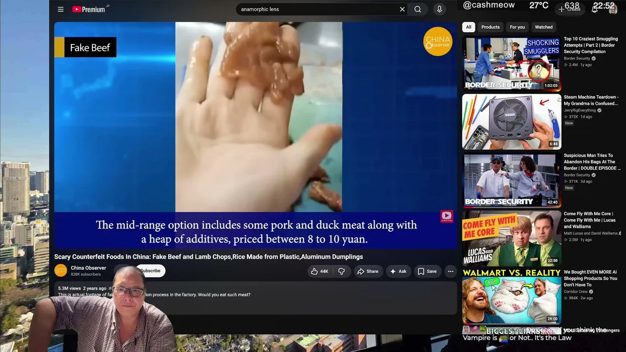Open the Walmart vs. Reality thumbnail
626x352 pixels.
(x=512, y=296)
